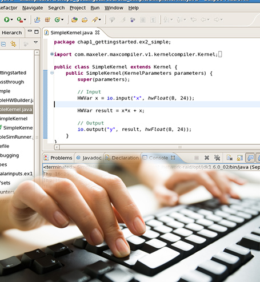Click the Last Edit Location icon
Image resolution: width=260 pixels, height=282 pixels.
coord(194,19)
